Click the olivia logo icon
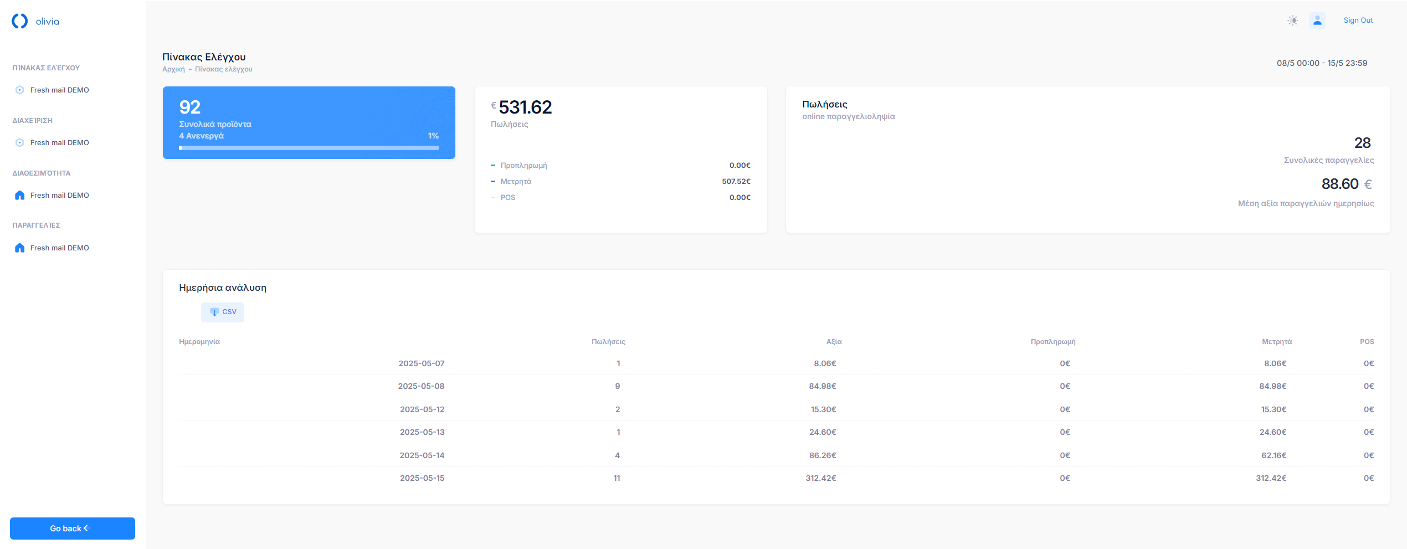This screenshot has width=1407, height=549. point(20,21)
